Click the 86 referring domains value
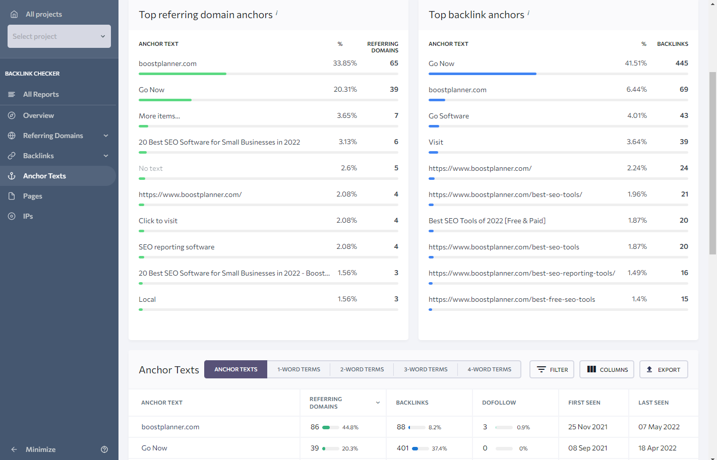 [315, 427]
